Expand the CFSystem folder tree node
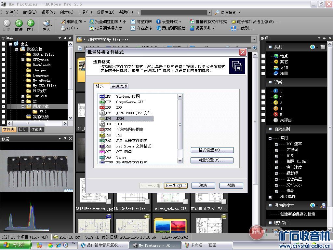The width and height of the screenshot is (333, 250). pos(23,60)
